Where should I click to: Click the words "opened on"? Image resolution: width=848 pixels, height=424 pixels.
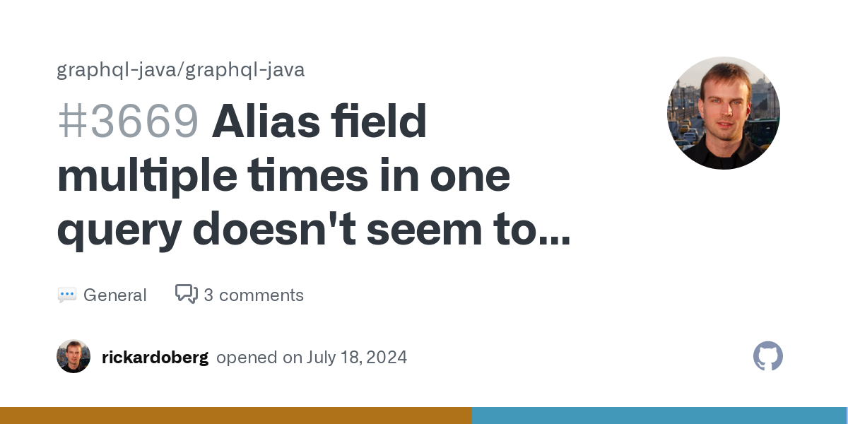[x=259, y=358]
